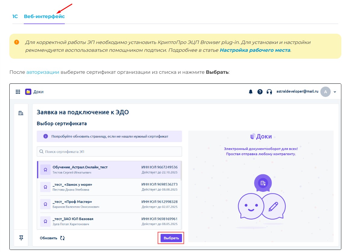Image resolution: width=357 pixels, height=252 pixels.
Task: Click Действует до 08.05.2025 date
Action: (160, 224)
